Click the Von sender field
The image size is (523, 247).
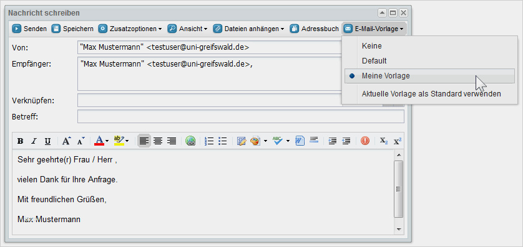[210, 47]
